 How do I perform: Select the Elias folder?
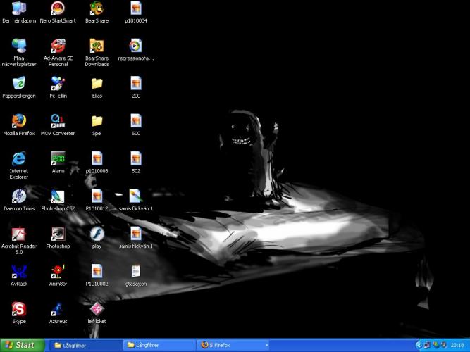pyautogui.click(x=97, y=83)
